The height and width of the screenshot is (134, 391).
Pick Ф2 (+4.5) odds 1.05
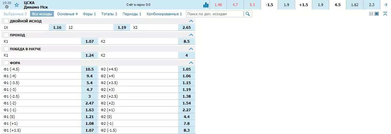(187, 69)
